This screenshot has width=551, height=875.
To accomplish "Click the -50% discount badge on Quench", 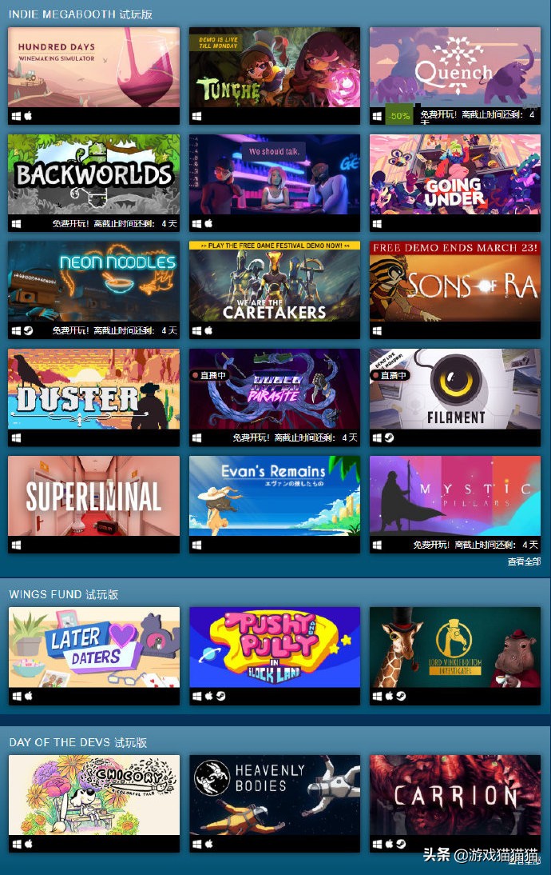I will [399, 116].
